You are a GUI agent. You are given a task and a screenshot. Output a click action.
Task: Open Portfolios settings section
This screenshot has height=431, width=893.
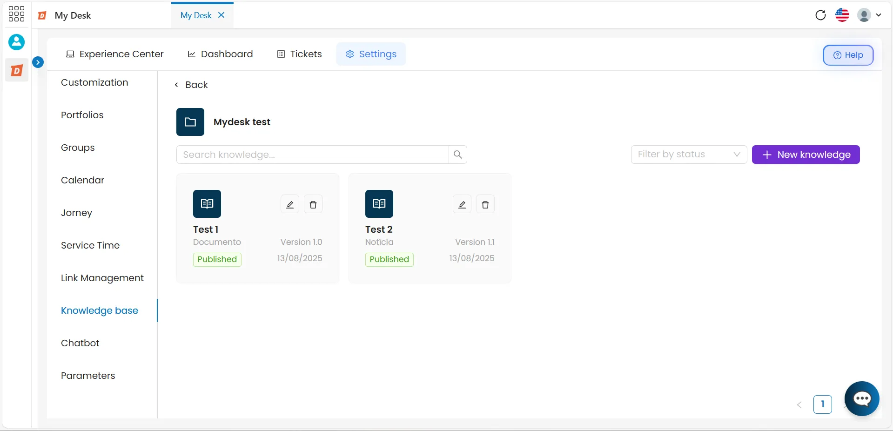[82, 115]
